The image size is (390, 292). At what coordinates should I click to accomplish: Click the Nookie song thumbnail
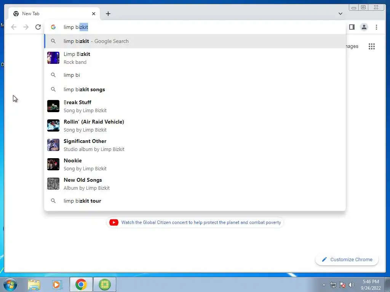[53, 164]
